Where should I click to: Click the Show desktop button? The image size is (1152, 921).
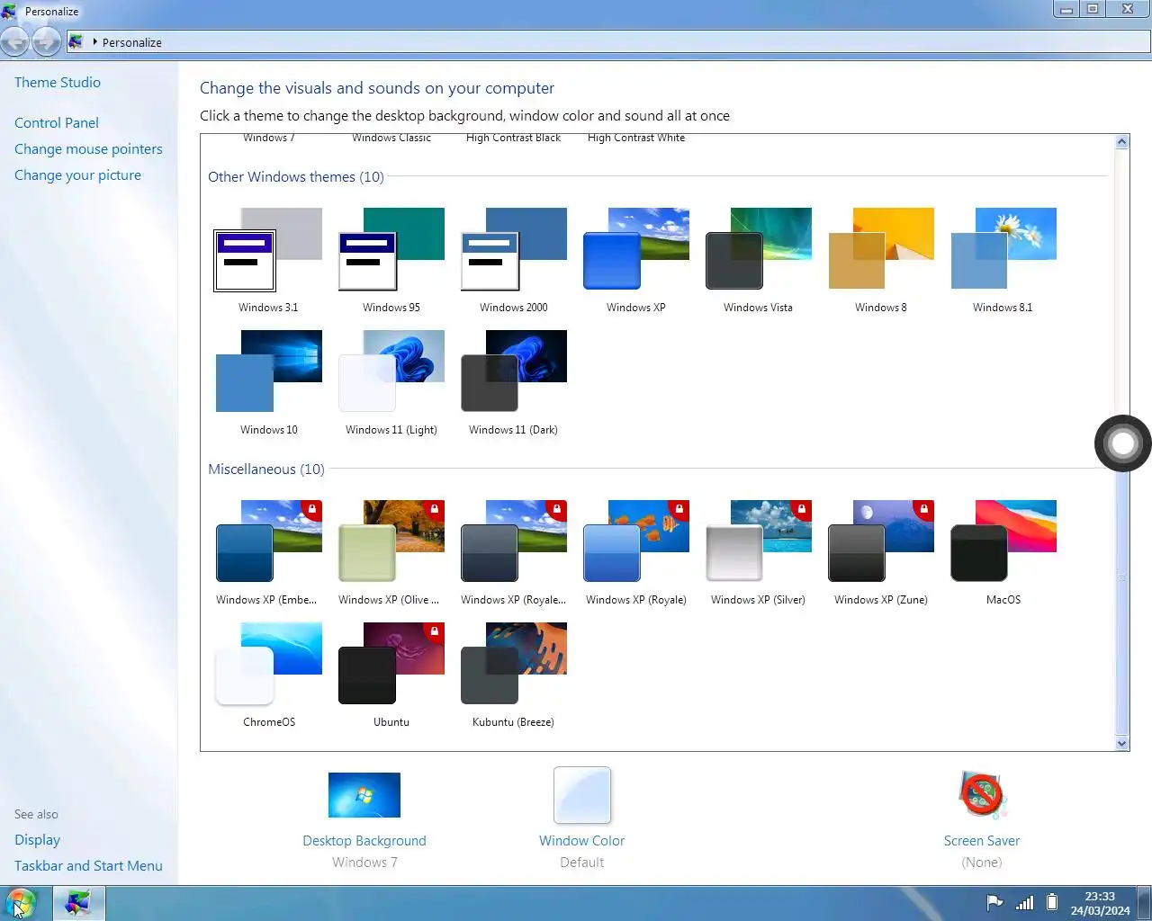[1145, 903]
